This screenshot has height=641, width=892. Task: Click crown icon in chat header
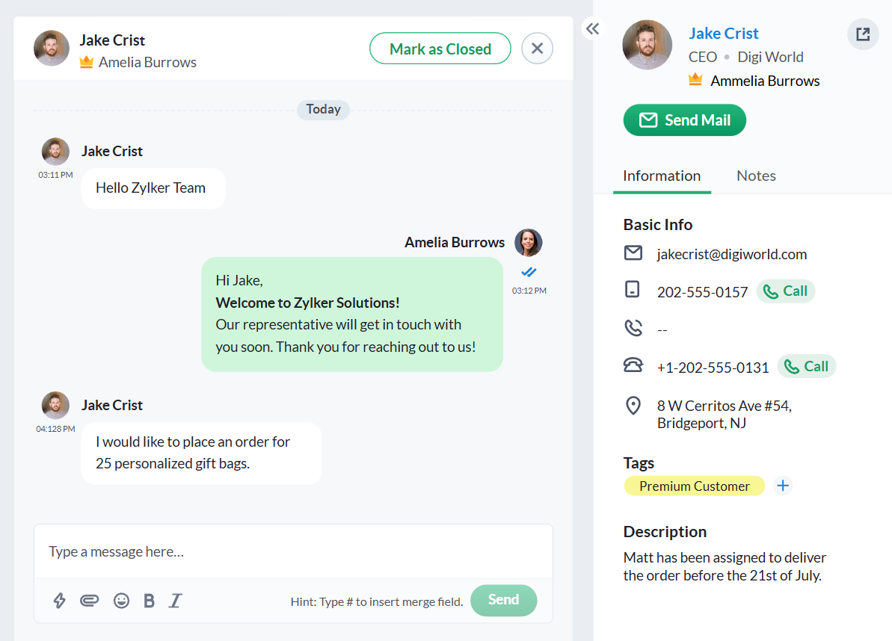tap(87, 61)
